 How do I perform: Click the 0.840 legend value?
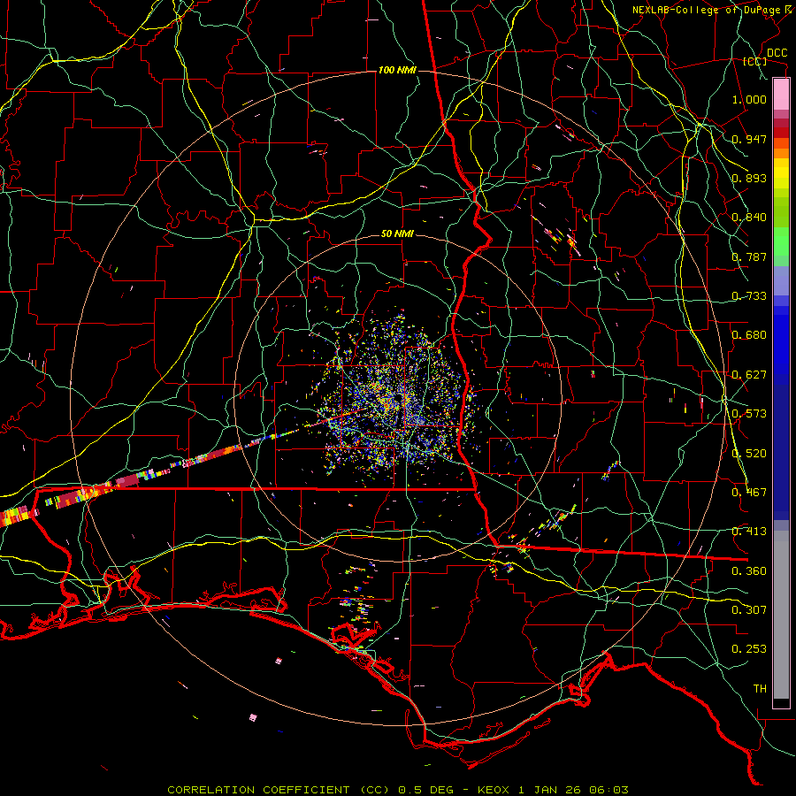[x=749, y=218]
